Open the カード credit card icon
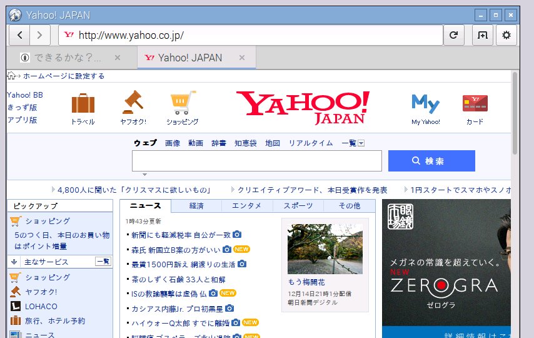The image size is (534, 338). [x=475, y=103]
